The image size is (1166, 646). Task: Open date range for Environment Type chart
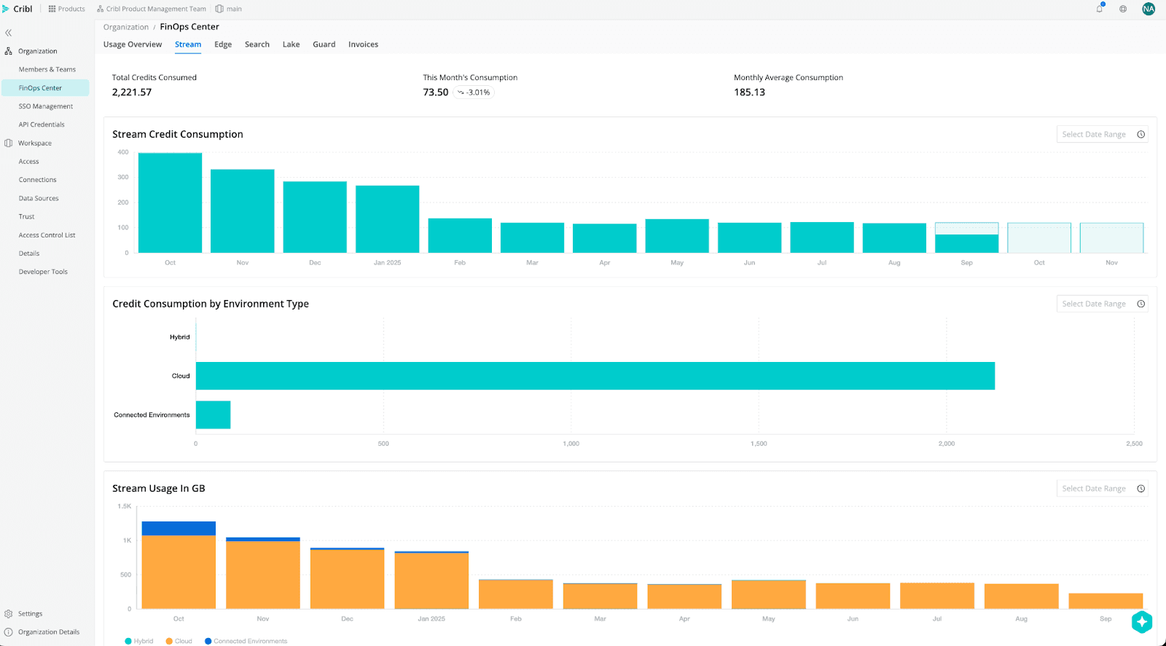1102,304
